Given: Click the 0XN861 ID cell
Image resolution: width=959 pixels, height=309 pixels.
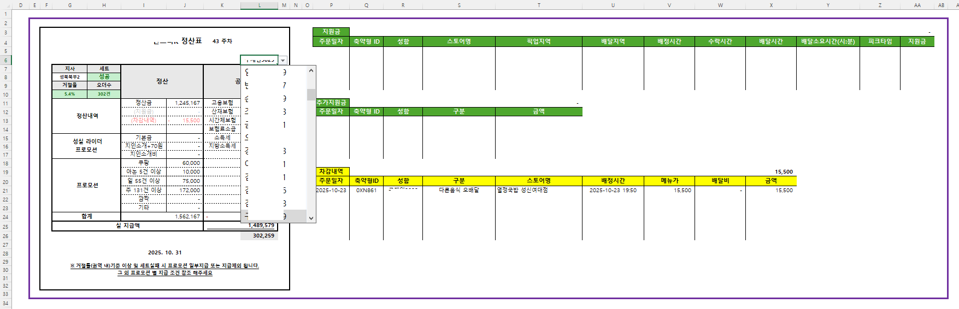Looking at the screenshot, I should coord(366,191).
